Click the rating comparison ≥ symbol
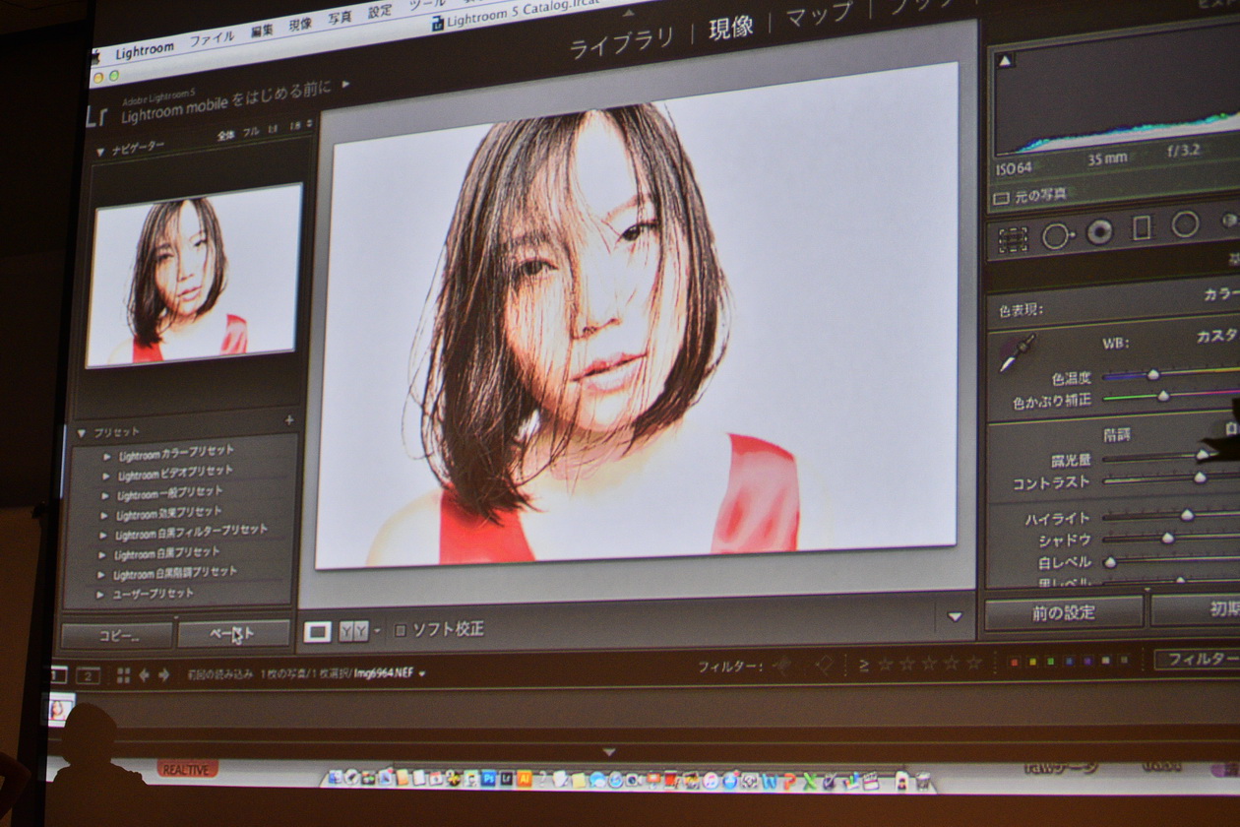This screenshot has height=827, width=1240. 863,665
